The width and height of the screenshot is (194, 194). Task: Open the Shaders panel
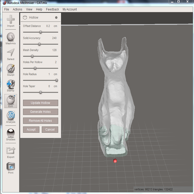[11, 135]
